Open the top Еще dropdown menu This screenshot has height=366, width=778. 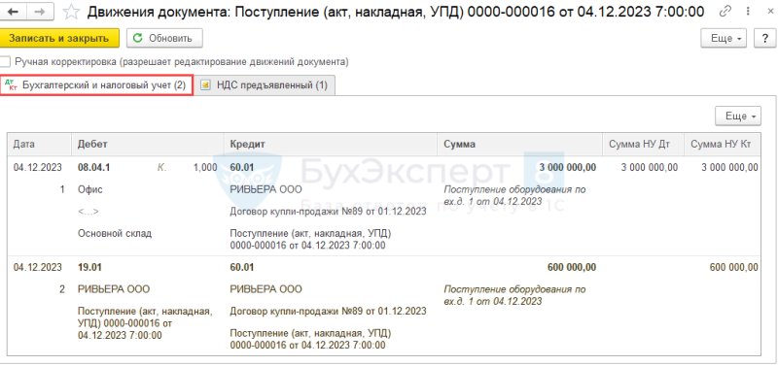point(724,38)
